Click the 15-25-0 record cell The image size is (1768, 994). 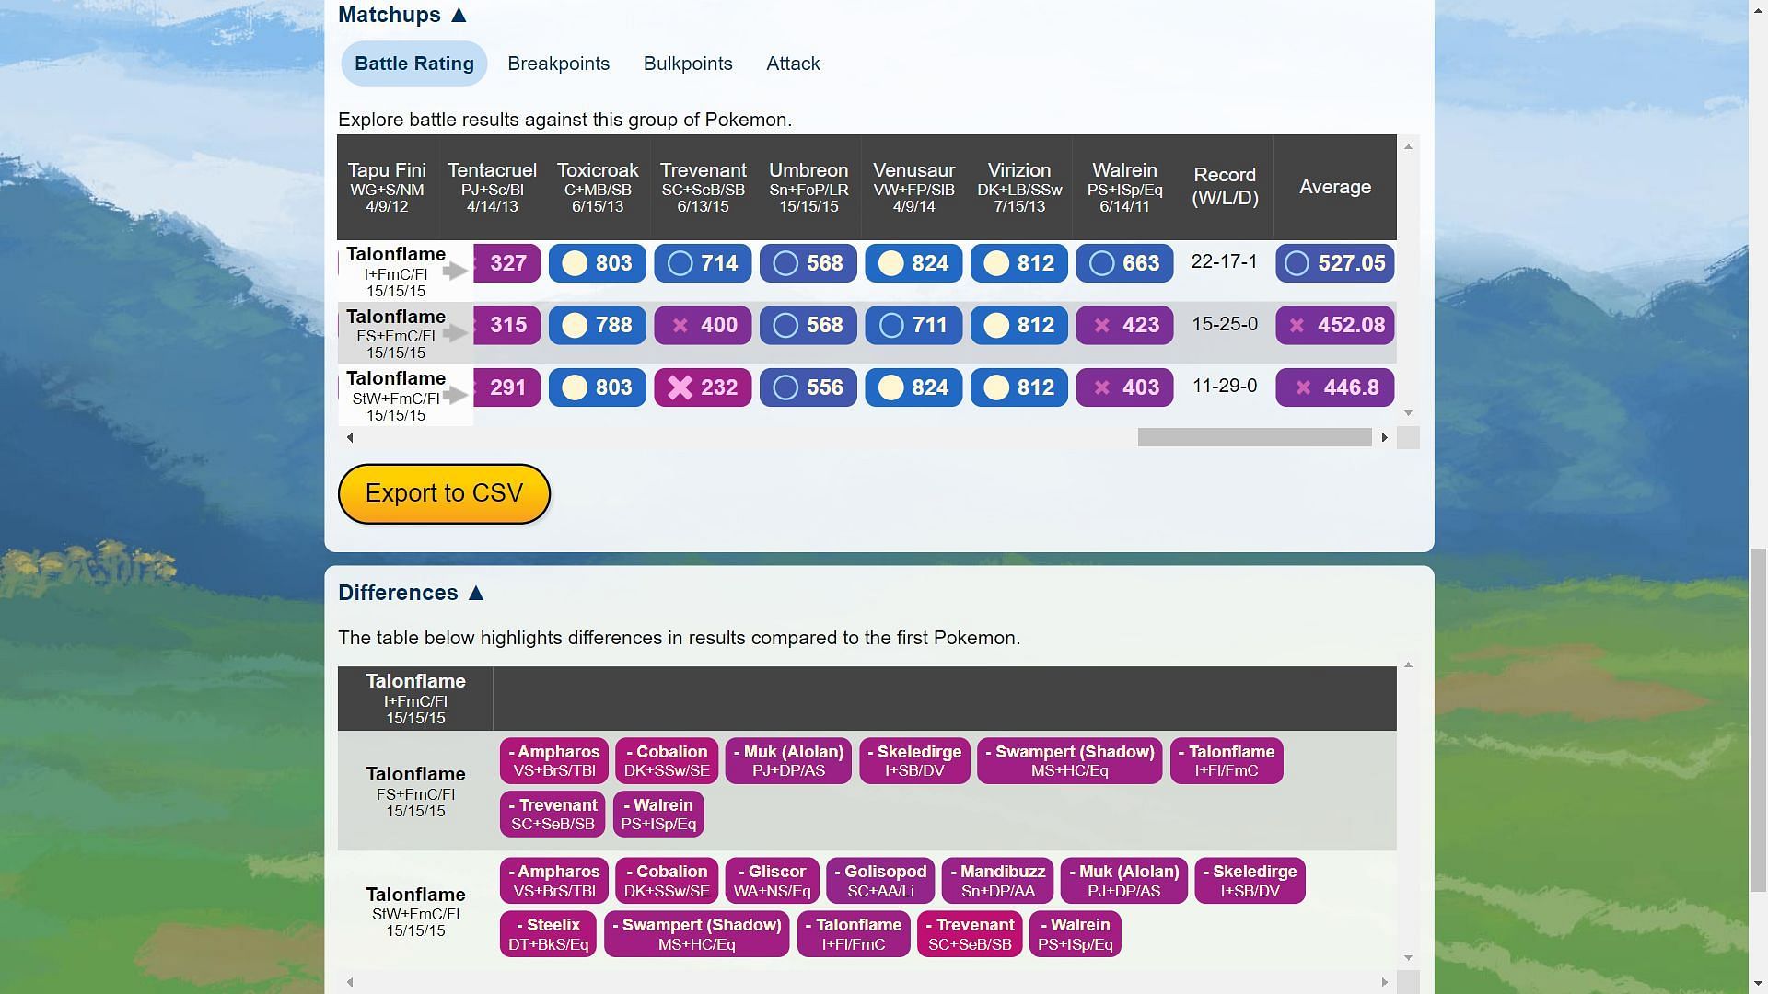[1224, 324]
